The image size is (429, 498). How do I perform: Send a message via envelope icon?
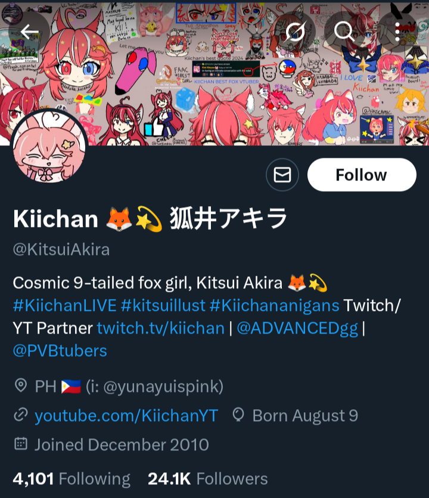point(282,175)
